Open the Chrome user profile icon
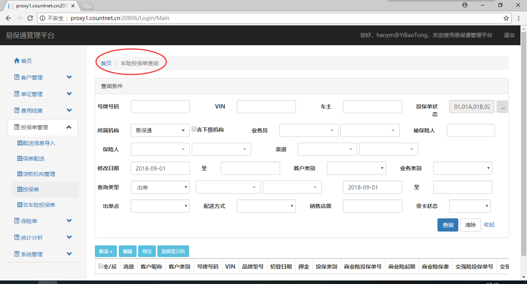The height and width of the screenshot is (284, 527). click(465, 5)
